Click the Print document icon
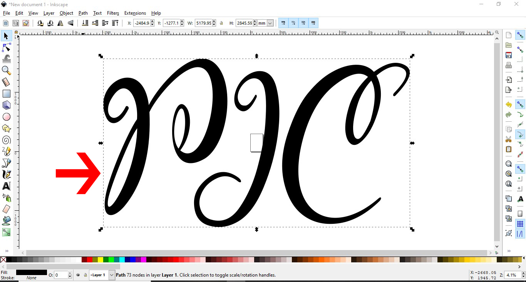The width and height of the screenshot is (526, 282). (509, 65)
